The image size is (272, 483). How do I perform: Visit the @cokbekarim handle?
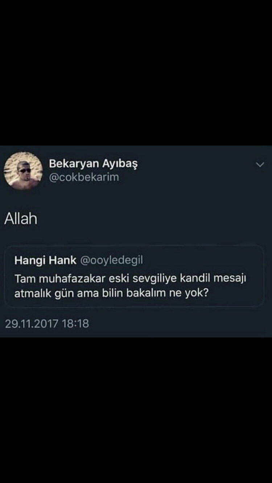(84, 177)
